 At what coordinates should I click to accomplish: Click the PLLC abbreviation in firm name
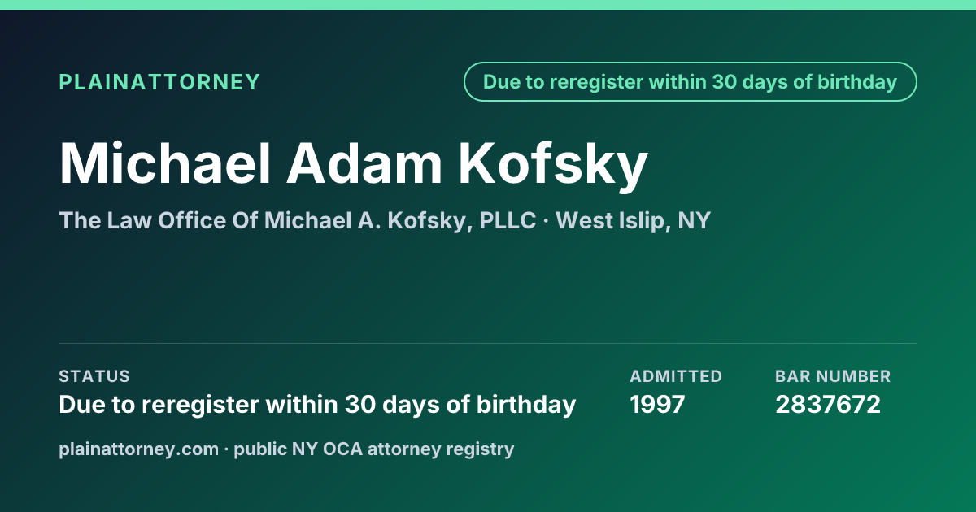tap(508, 220)
